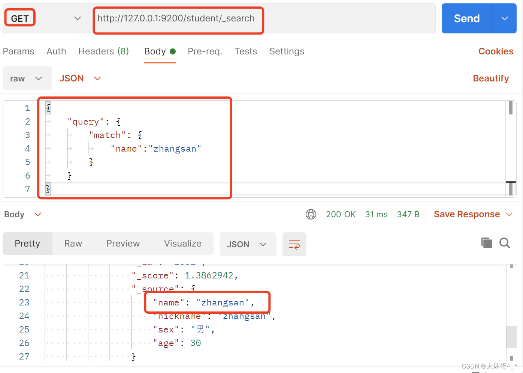The width and height of the screenshot is (523, 373).
Task: Open the GET method dropdown
Action: 46,18
